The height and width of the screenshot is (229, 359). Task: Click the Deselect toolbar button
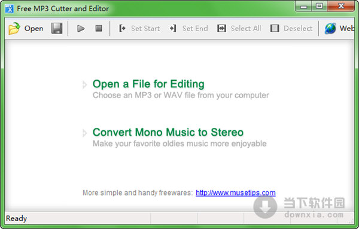(291, 28)
